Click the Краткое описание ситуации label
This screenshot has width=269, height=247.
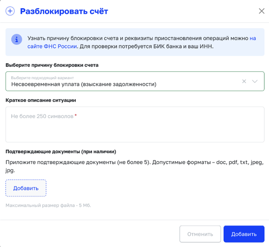[x=41, y=100]
